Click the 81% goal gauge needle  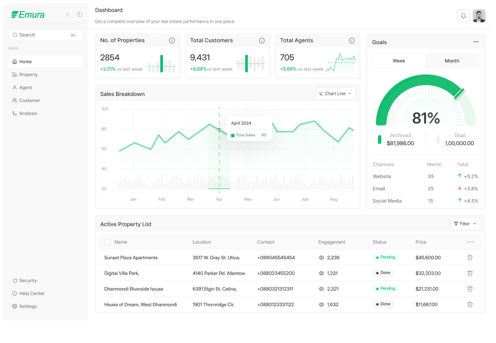coord(459,94)
